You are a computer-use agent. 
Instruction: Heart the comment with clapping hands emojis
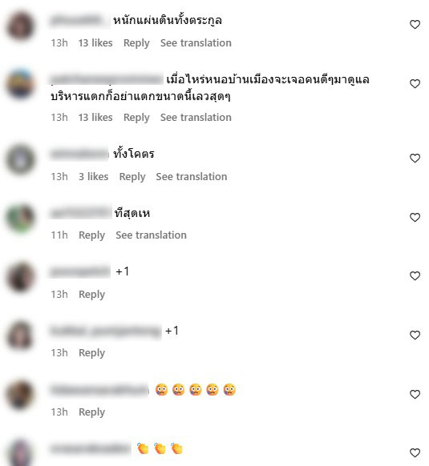(415, 452)
